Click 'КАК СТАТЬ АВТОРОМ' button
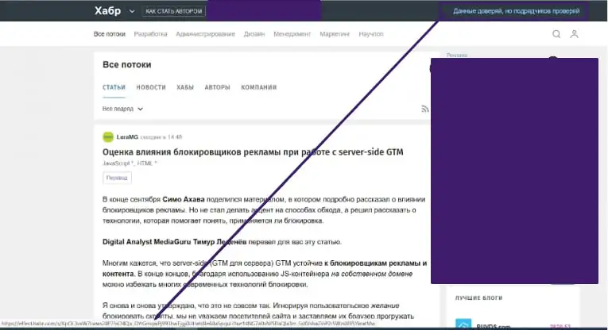608x330 pixels. (174, 11)
